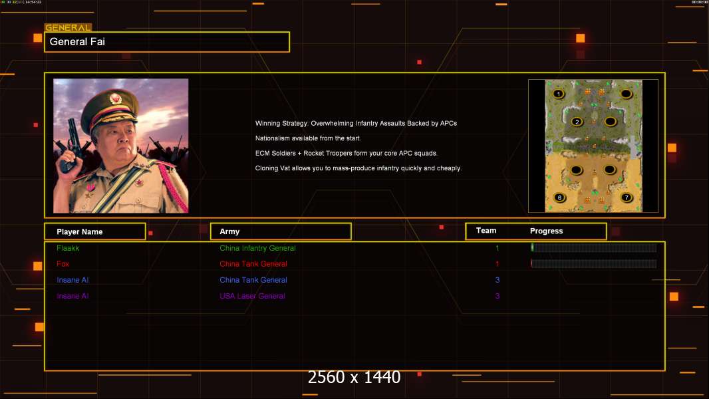Viewport: 709px width, 399px height.
Task: Click the 00:00:00 timer in the corner
Action: pyautogui.click(x=700, y=2)
